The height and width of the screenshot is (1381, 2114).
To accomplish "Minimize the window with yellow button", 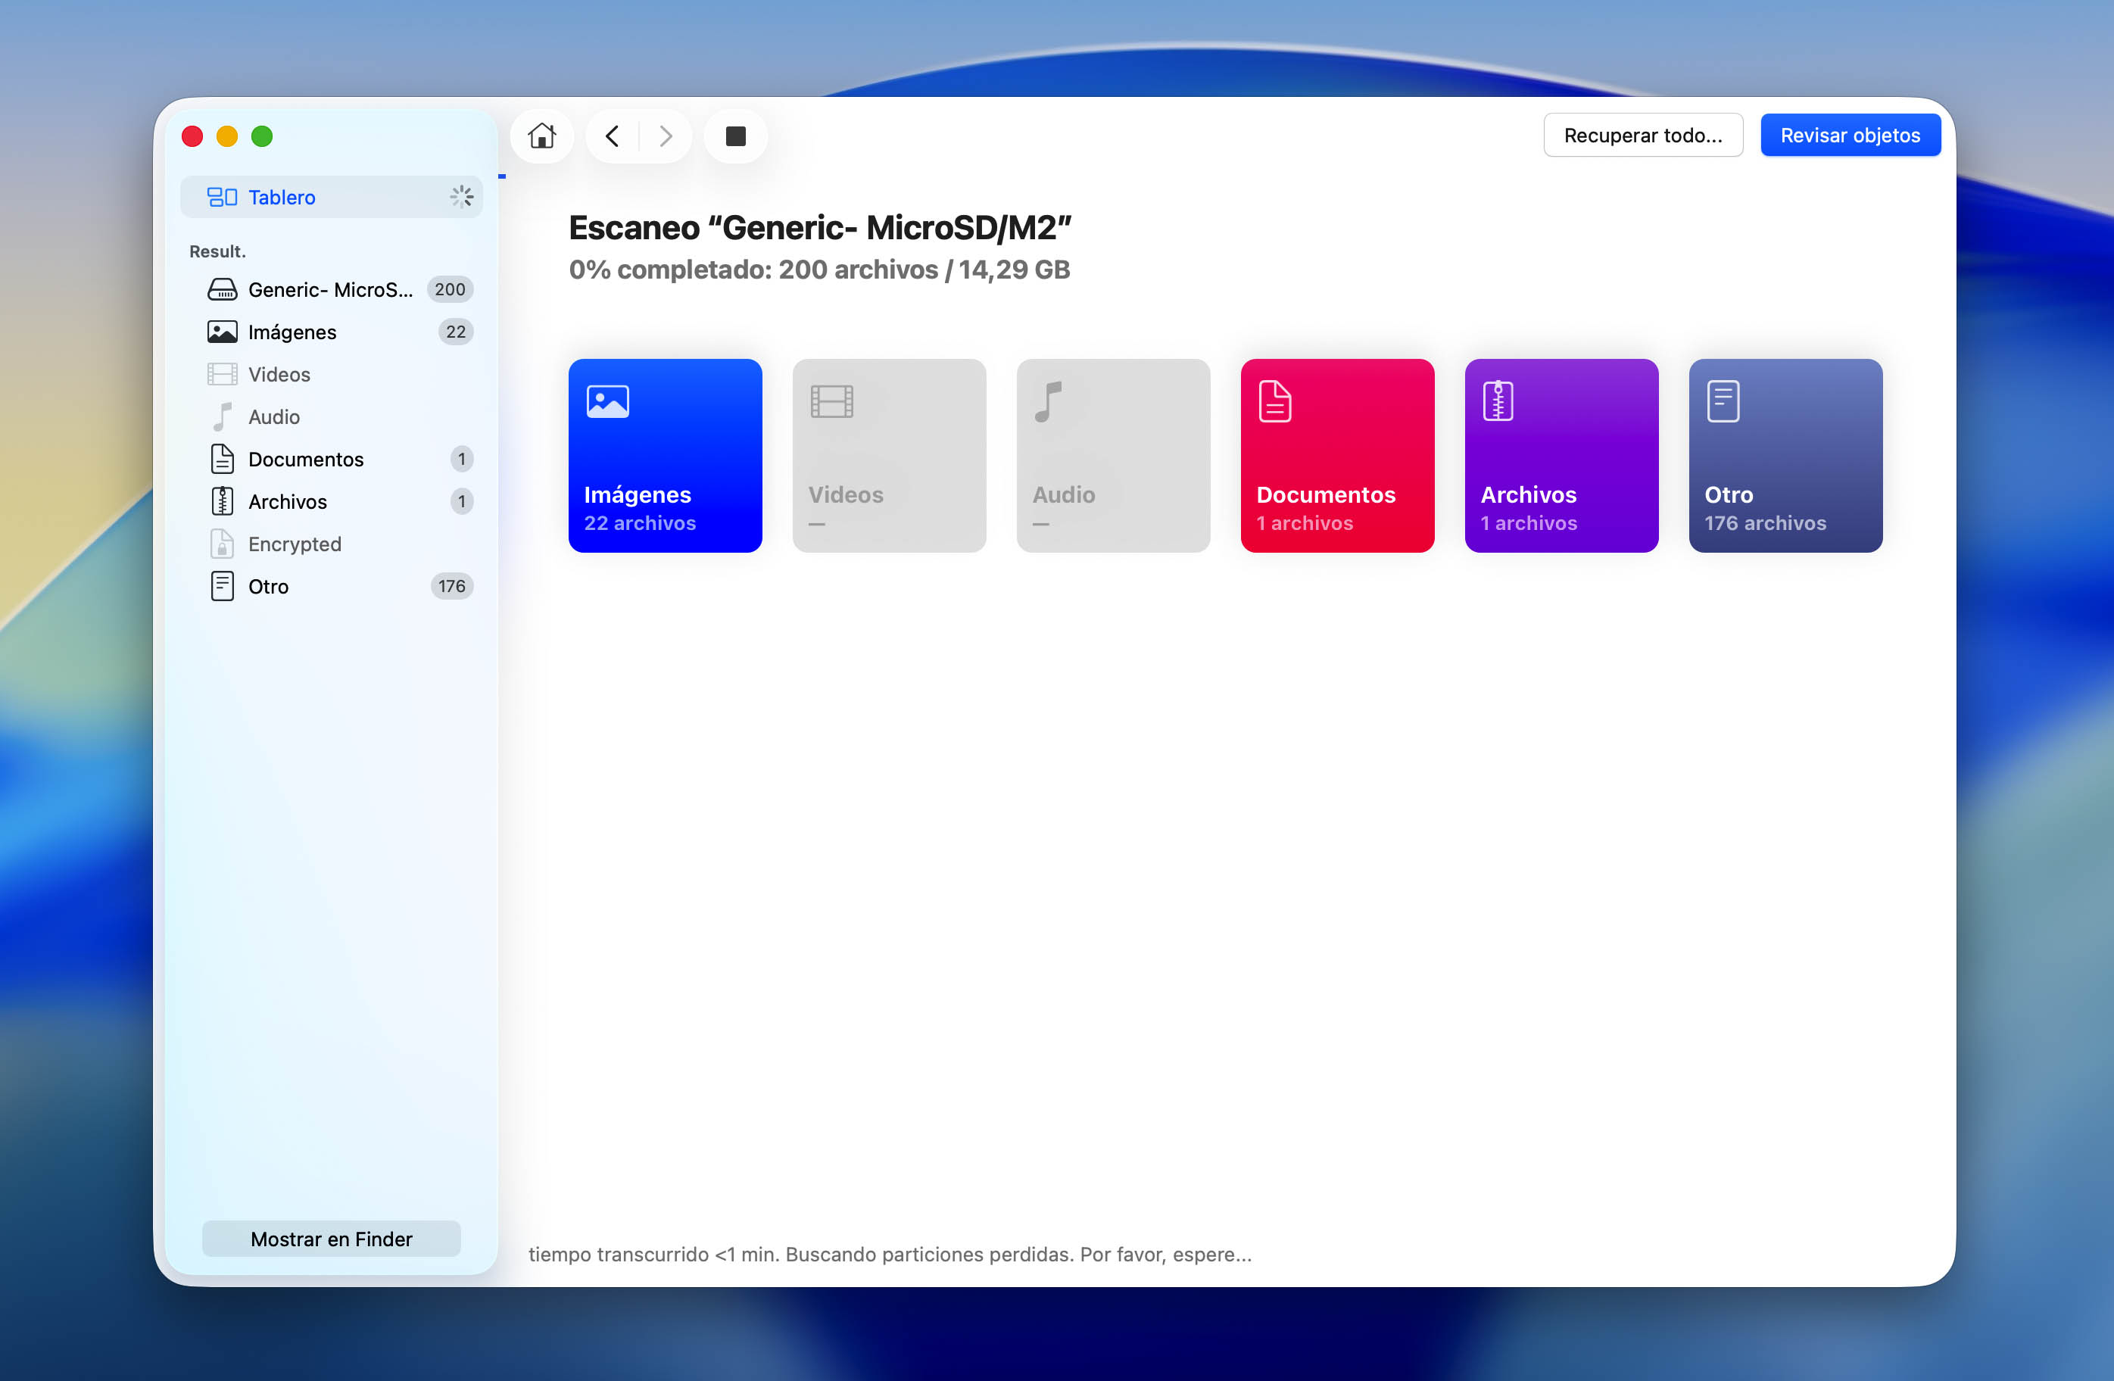I will coord(227,136).
